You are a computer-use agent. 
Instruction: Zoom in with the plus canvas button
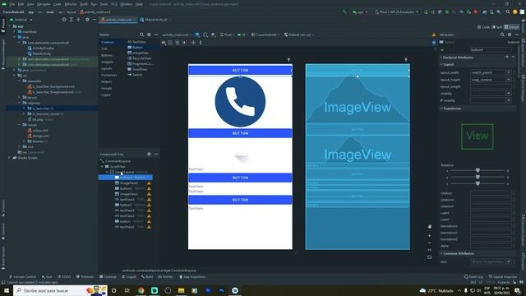click(x=430, y=236)
